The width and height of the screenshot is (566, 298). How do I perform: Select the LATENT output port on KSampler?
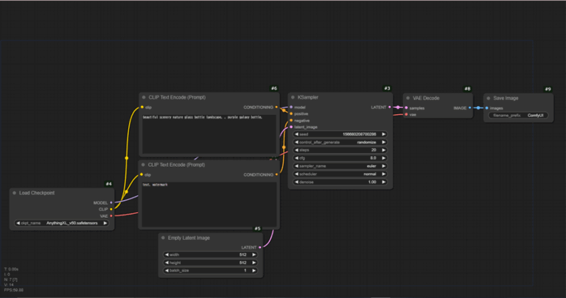[390, 107]
